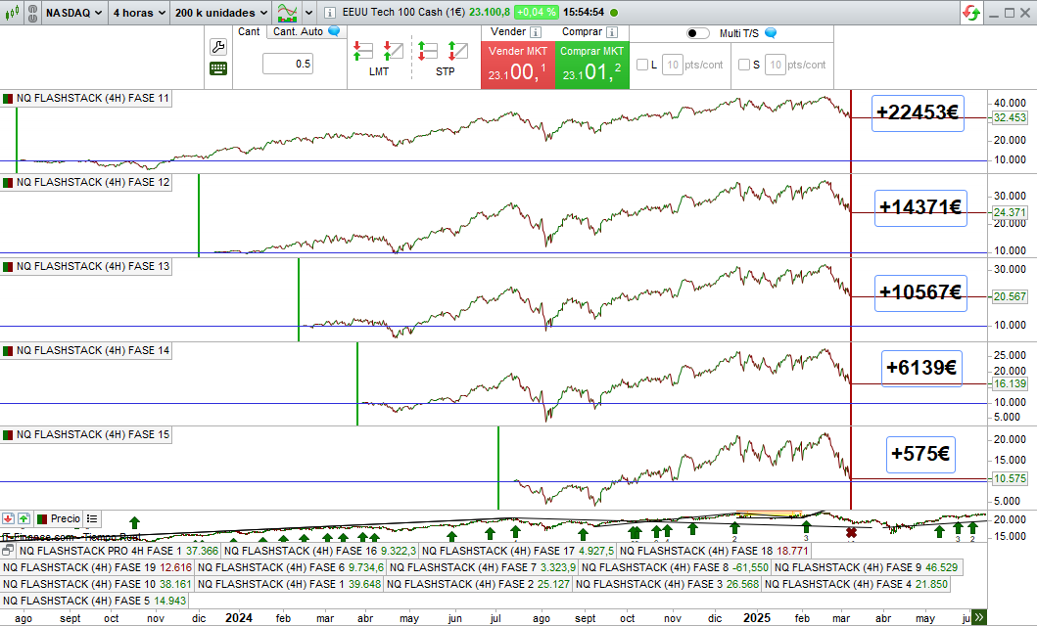
Task: Click the red down-arrow panel icon
Action: [9, 517]
